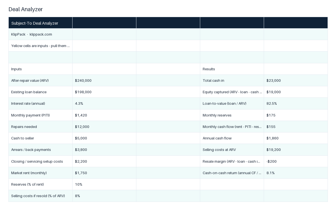Image resolution: width=336 pixels, height=210 pixels.
Task: Click the 8% selling costs cell
Action: [x=104, y=196]
